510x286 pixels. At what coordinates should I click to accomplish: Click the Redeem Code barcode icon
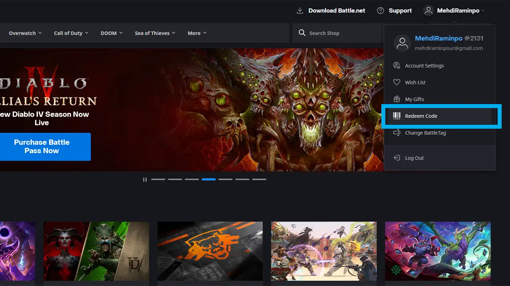click(x=396, y=116)
